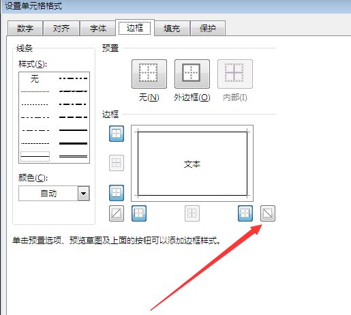351x315 pixels.
Task: Toggle the inside horizontal border button
Action: pyautogui.click(x=117, y=163)
